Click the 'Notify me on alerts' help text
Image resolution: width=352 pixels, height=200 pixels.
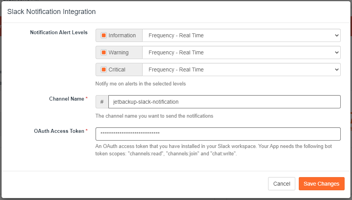click(141, 84)
